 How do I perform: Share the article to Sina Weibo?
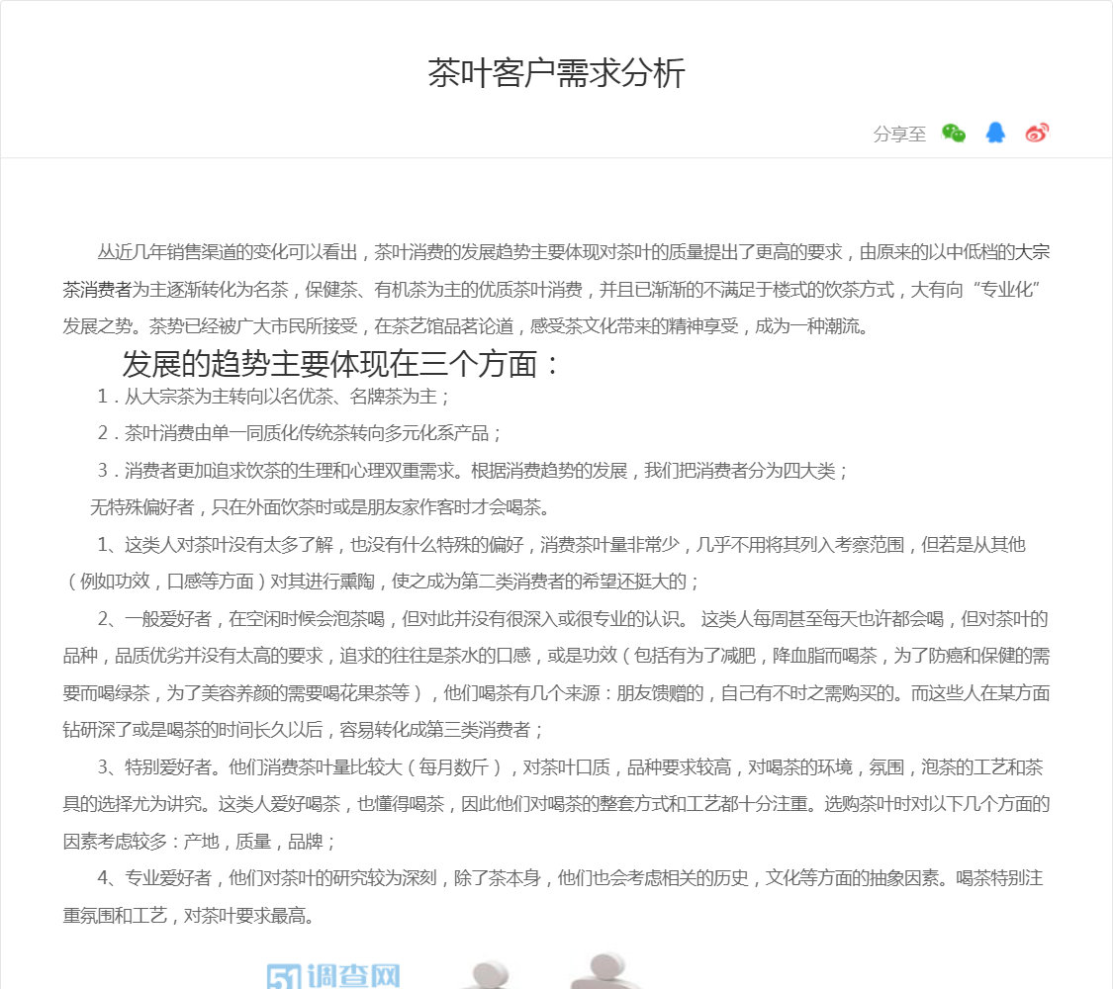tap(1037, 133)
